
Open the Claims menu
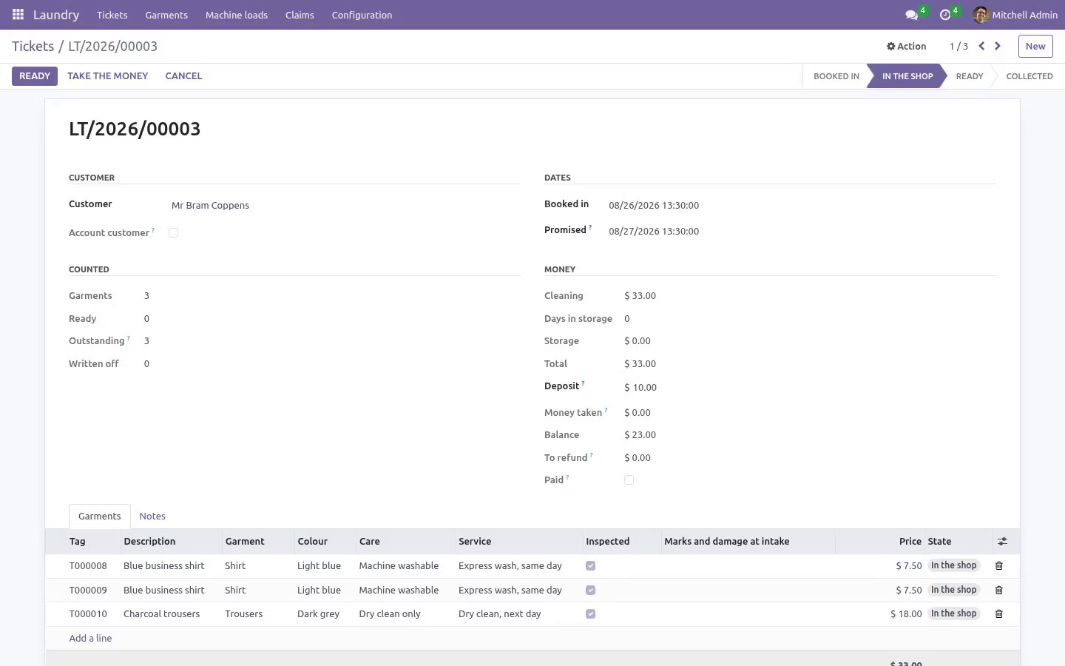coord(300,15)
